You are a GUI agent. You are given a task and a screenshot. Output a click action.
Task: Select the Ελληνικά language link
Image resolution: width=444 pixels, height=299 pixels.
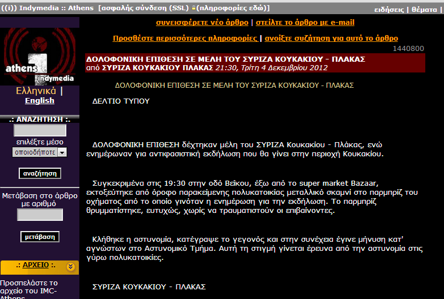pyautogui.click(x=36, y=91)
